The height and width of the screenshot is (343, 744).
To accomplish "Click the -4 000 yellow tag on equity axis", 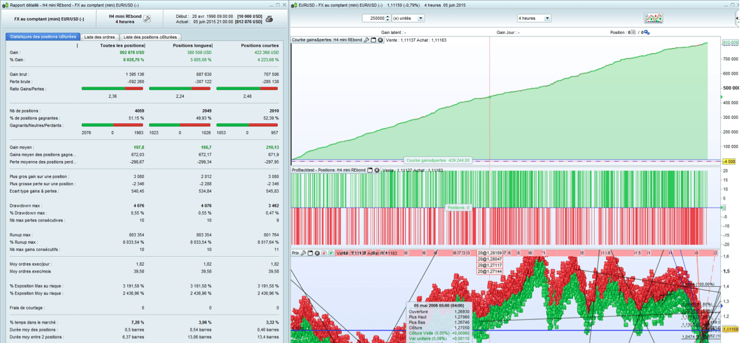I will coord(729,162).
